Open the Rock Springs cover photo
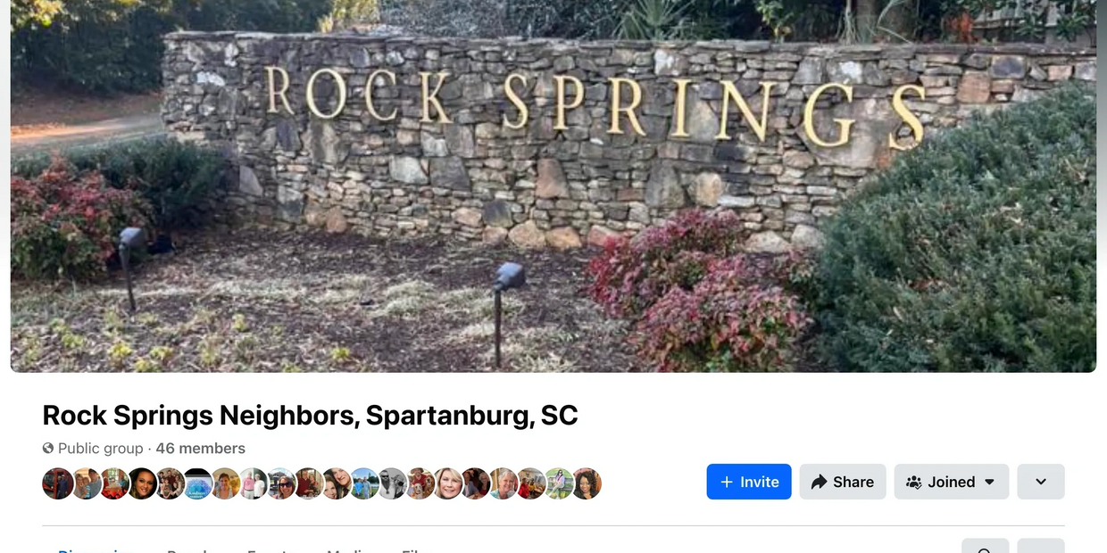 [553, 186]
